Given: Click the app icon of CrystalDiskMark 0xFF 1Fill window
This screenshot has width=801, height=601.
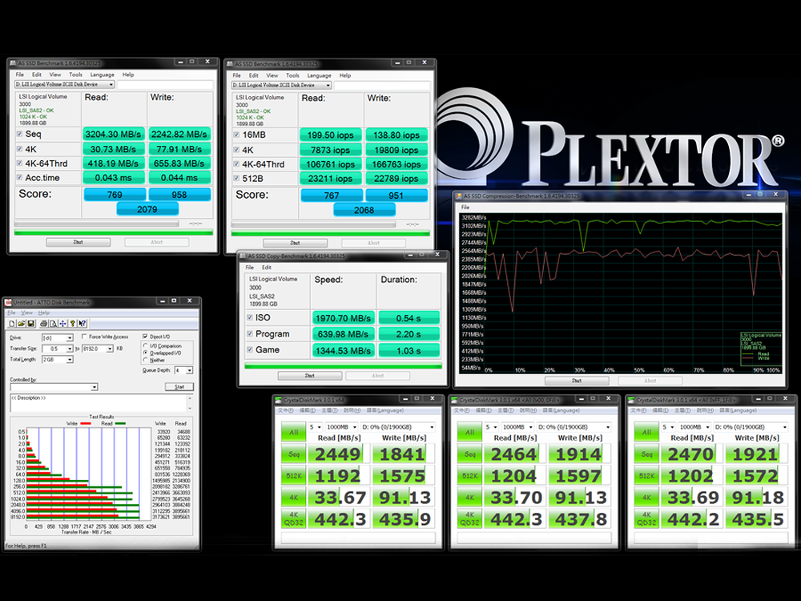Looking at the screenshot, I should pyautogui.click(x=631, y=400).
